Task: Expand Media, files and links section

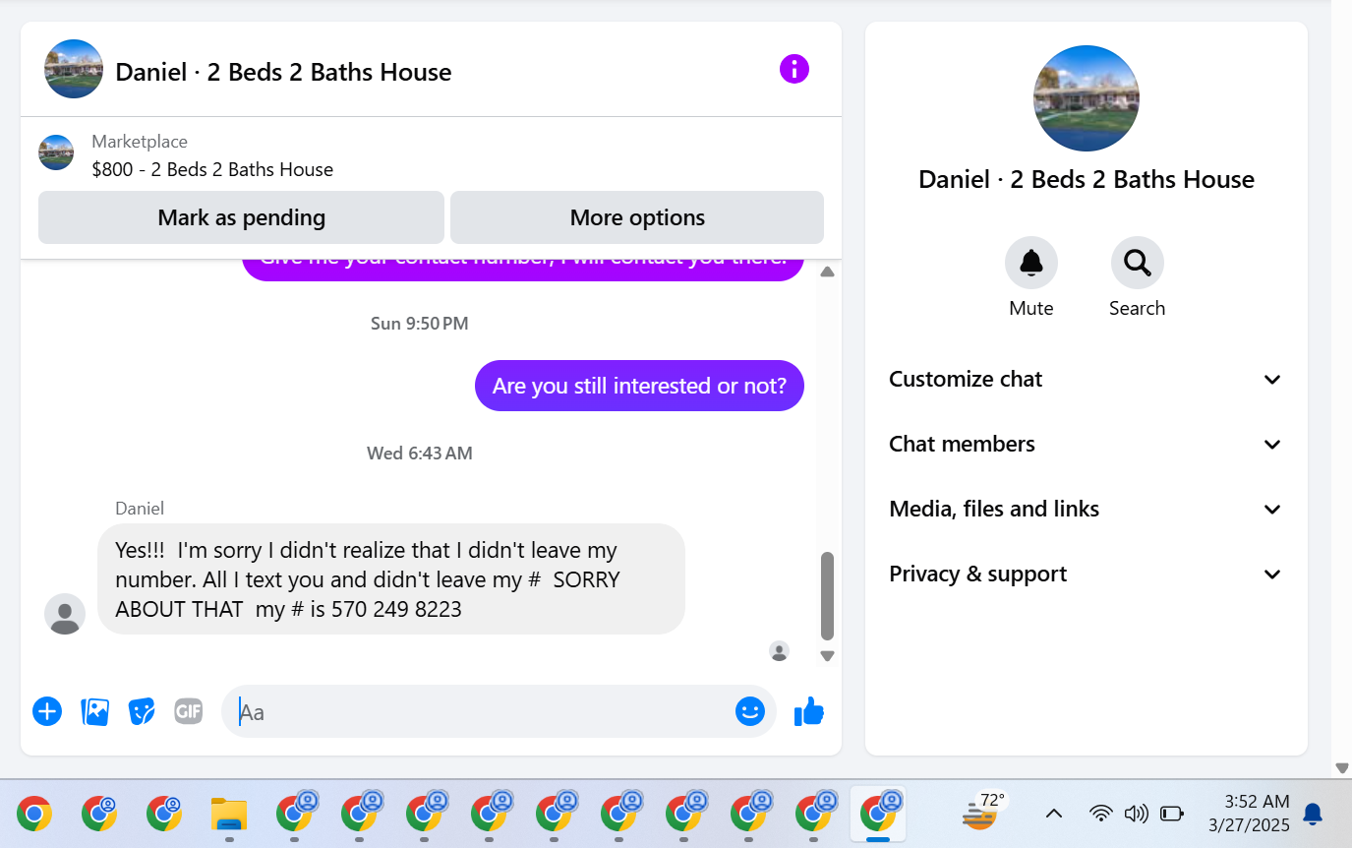Action: [x=1086, y=509]
